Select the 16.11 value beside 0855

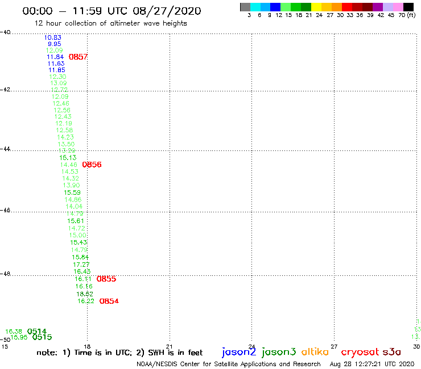pos(83,279)
